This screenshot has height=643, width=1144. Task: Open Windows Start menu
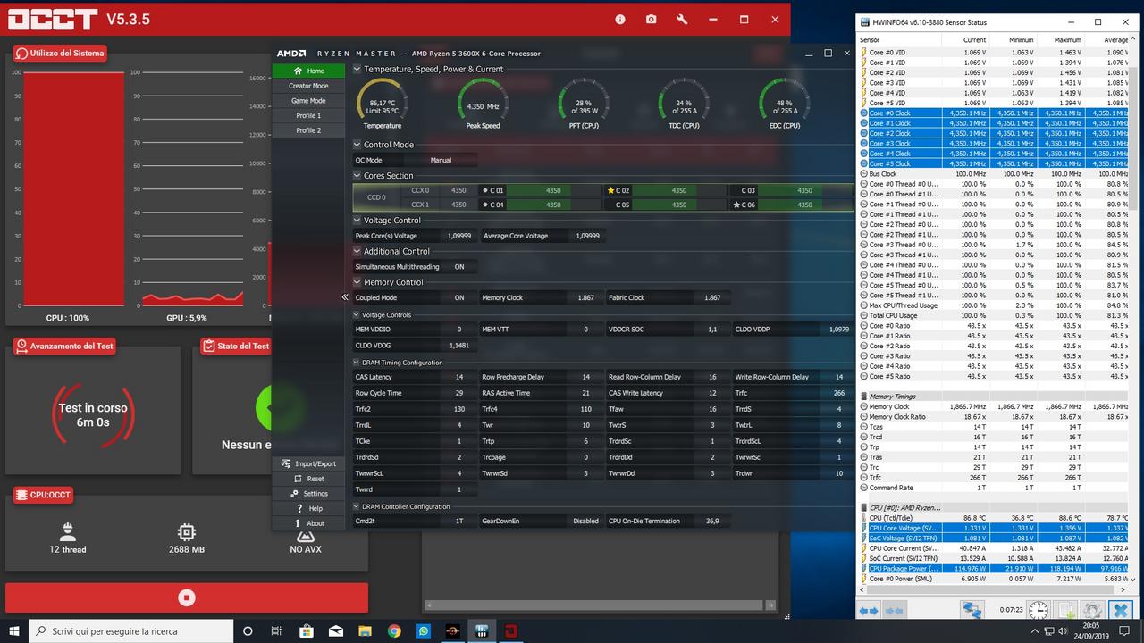coord(14,630)
